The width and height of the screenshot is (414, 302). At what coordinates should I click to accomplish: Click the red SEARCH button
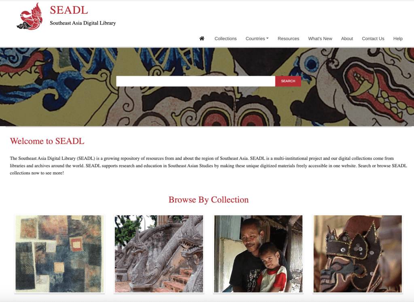(x=288, y=81)
